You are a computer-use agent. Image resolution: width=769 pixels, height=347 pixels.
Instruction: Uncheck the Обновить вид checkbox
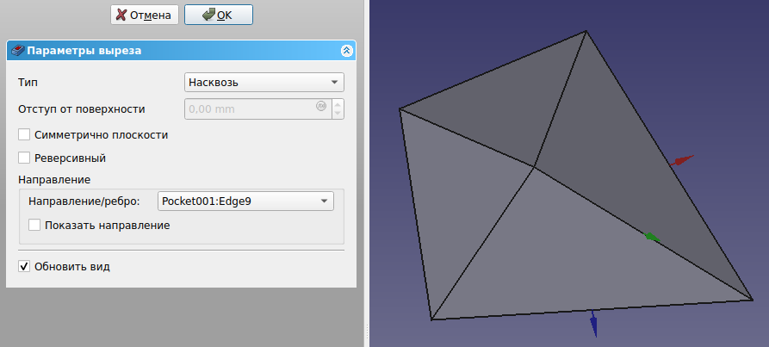[24, 267]
